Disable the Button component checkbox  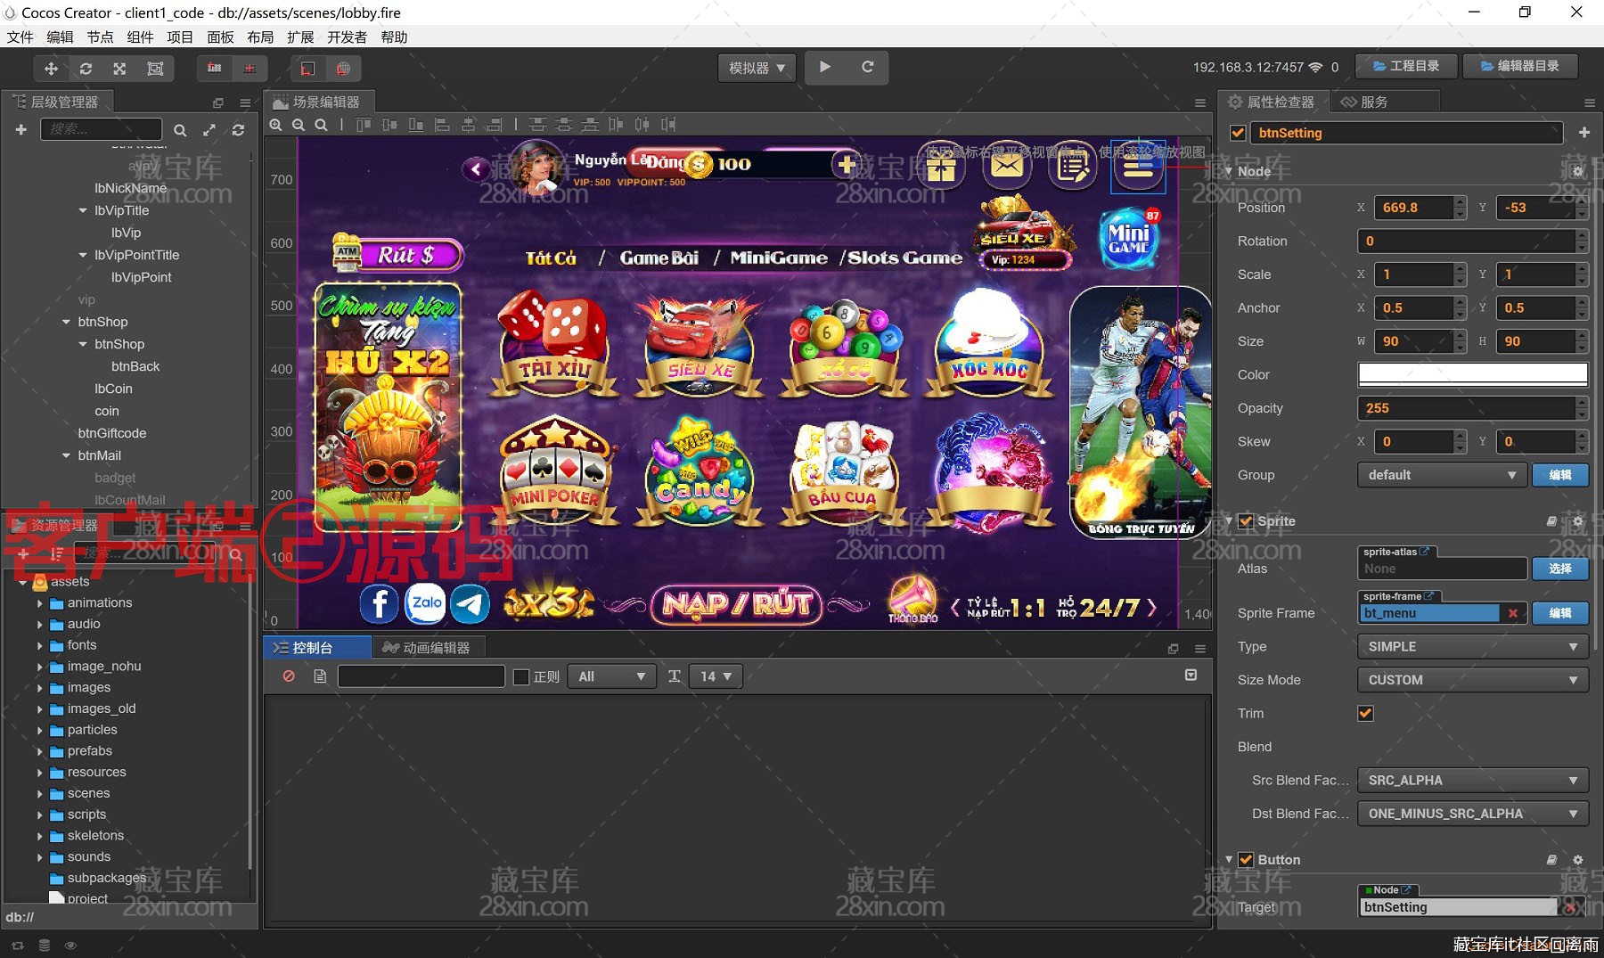[1246, 860]
